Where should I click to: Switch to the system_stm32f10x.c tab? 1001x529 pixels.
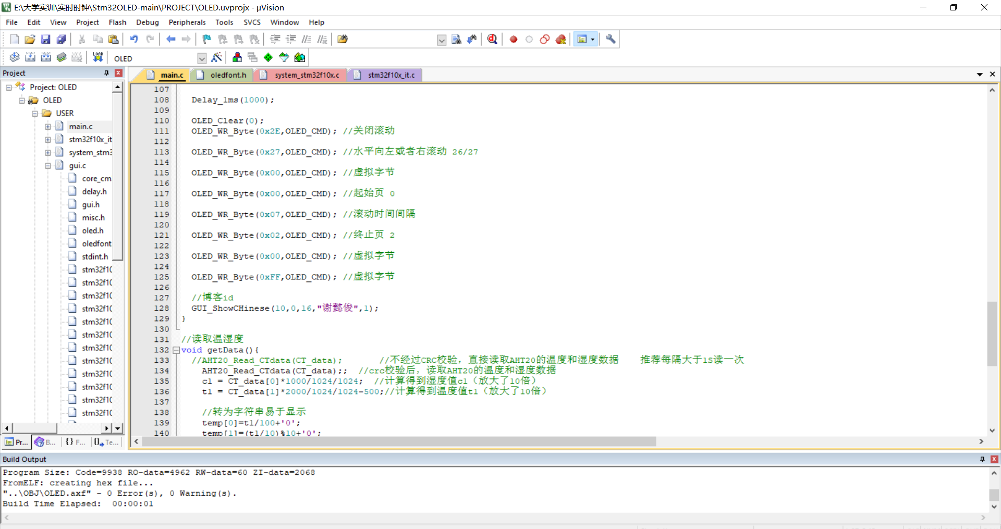pos(301,75)
